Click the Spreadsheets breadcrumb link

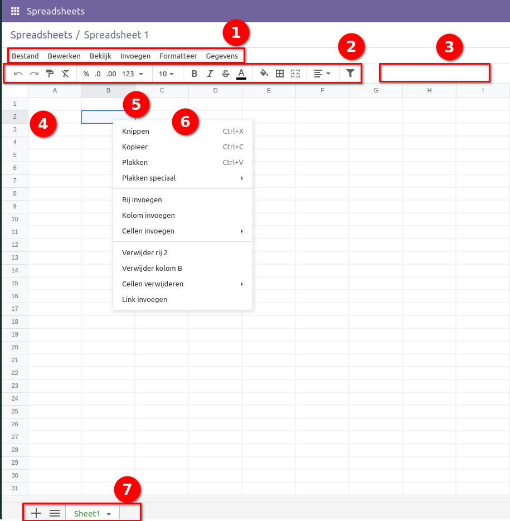[41, 35]
